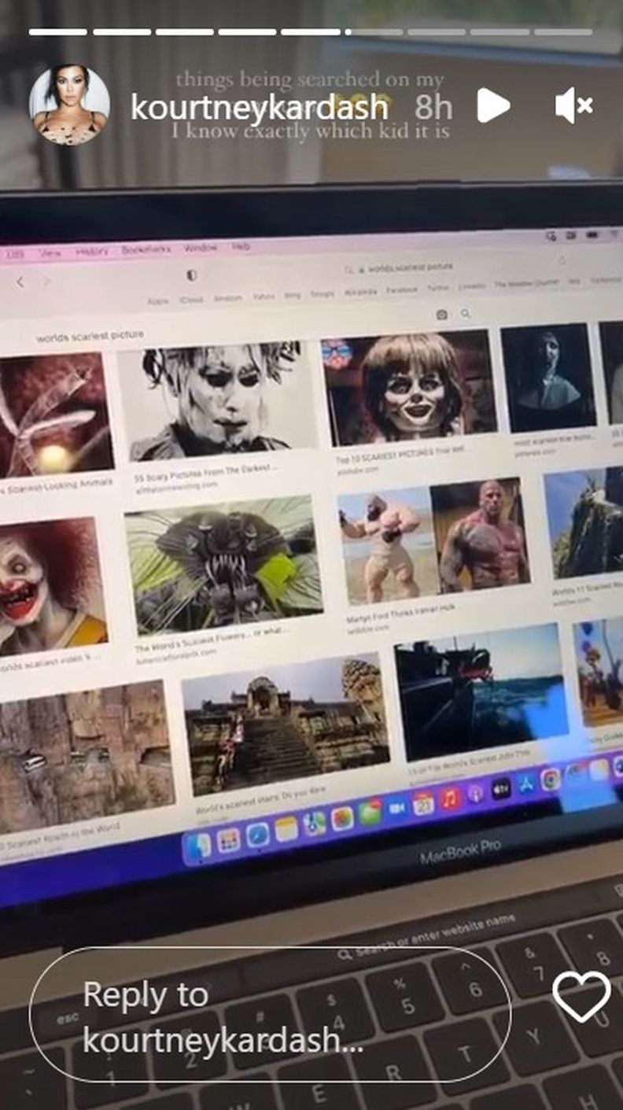Open the Martyn Ford muscular man image result
Screen dimensions: 623x1110
pyautogui.click(x=434, y=542)
